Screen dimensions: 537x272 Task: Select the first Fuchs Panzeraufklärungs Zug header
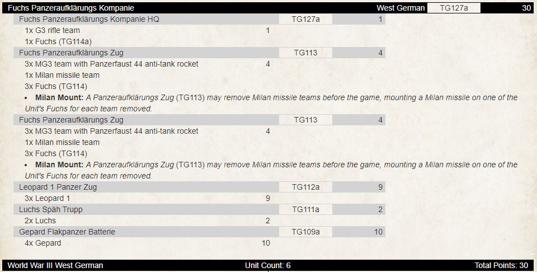point(199,53)
